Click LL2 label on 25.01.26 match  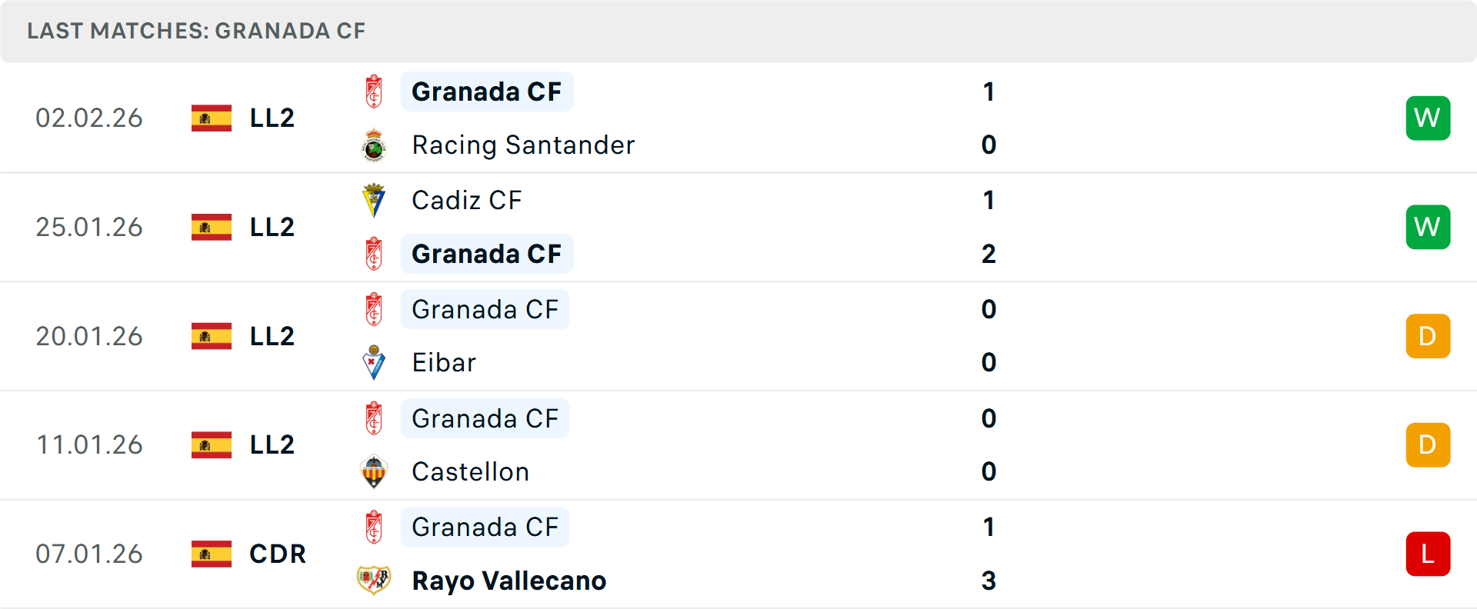pos(272,227)
